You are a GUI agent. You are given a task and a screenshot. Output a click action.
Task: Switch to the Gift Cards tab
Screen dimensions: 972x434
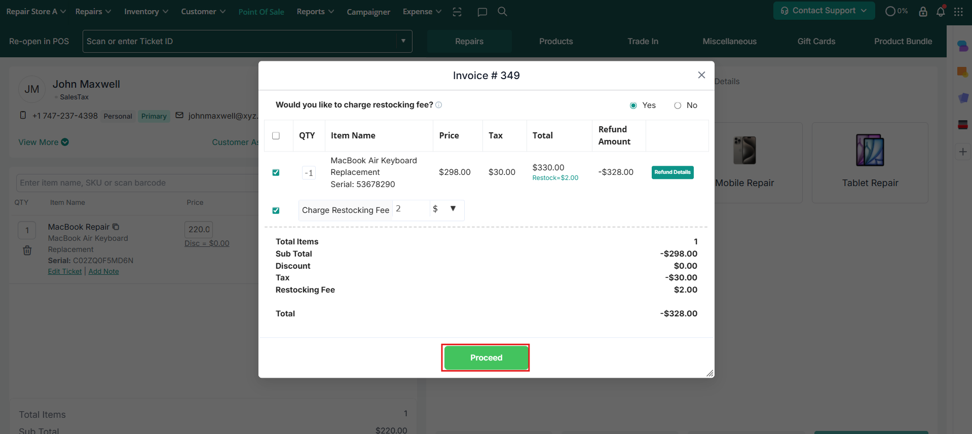click(x=816, y=41)
